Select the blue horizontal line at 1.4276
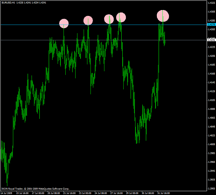Viewport: 216px width, 195px height. click(104, 25)
